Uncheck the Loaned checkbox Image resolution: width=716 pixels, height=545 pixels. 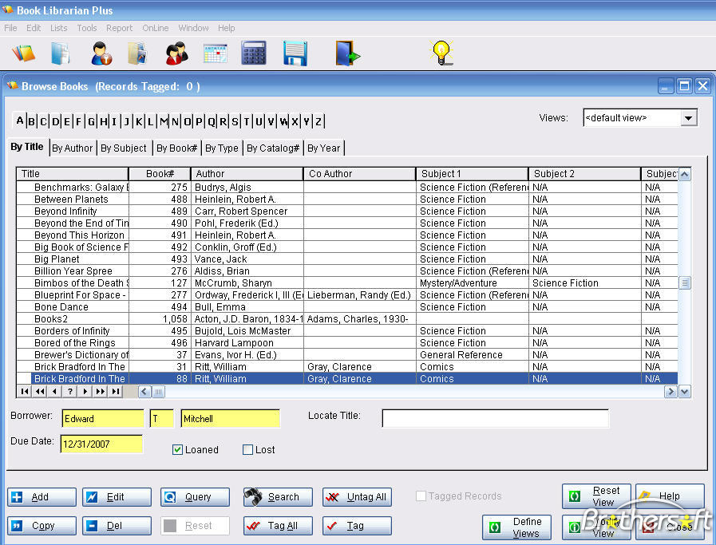[x=178, y=450]
